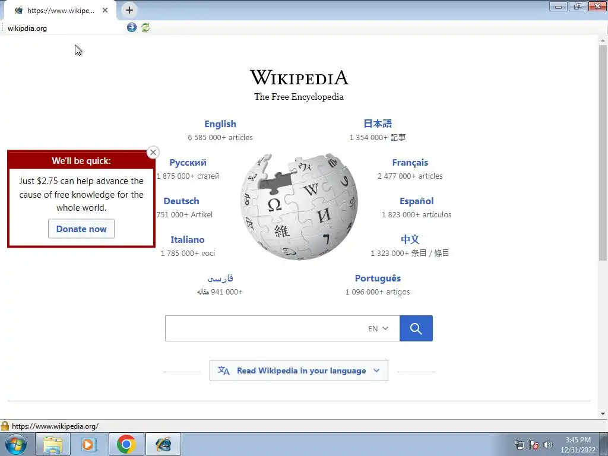Click the 'The Free Encyclopedia' subtitle
The width and height of the screenshot is (608, 456).
[299, 97]
